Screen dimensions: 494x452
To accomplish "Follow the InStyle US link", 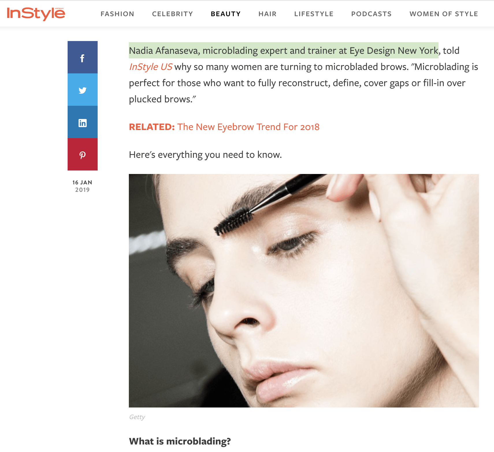I will click(151, 67).
